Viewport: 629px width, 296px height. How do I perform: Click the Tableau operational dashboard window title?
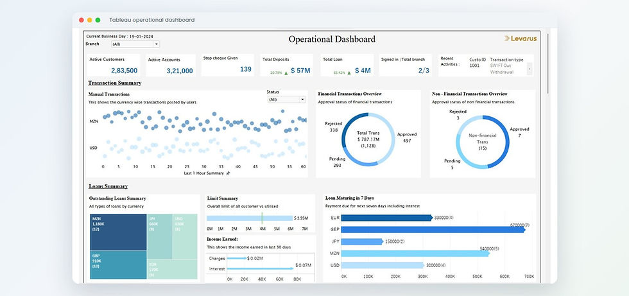(152, 20)
